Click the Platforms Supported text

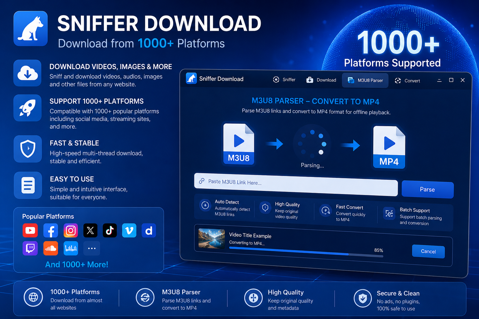click(x=392, y=63)
